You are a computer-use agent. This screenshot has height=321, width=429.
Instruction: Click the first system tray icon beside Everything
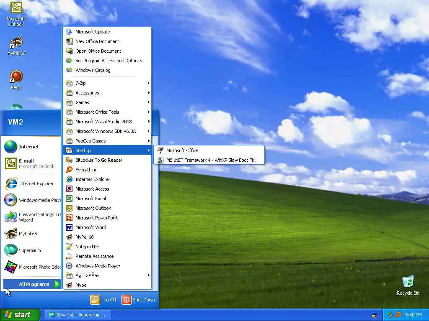390,315
